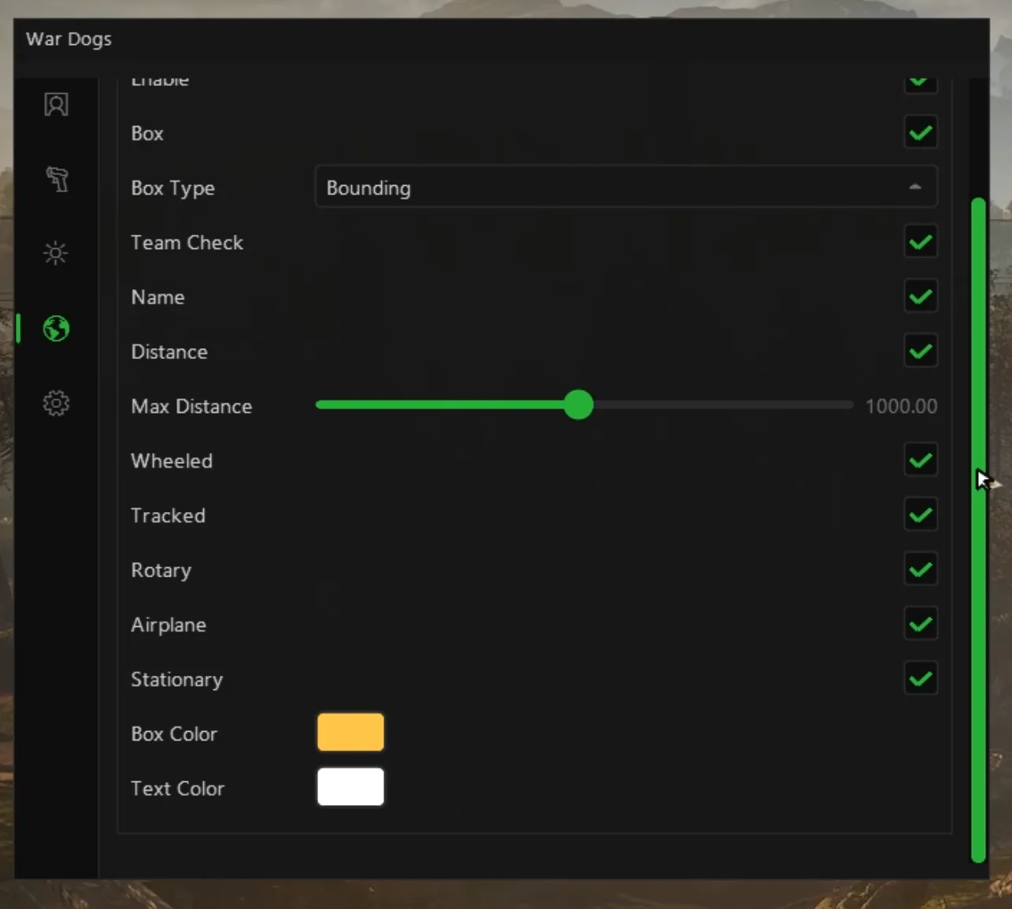Image resolution: width=1012 pixels, height=909 pixels.
Task: Click the Box Type label
Action: click(x=172, y=188)
